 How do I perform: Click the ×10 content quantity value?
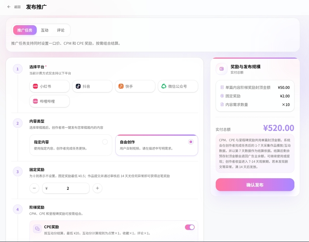coord(286,105)
